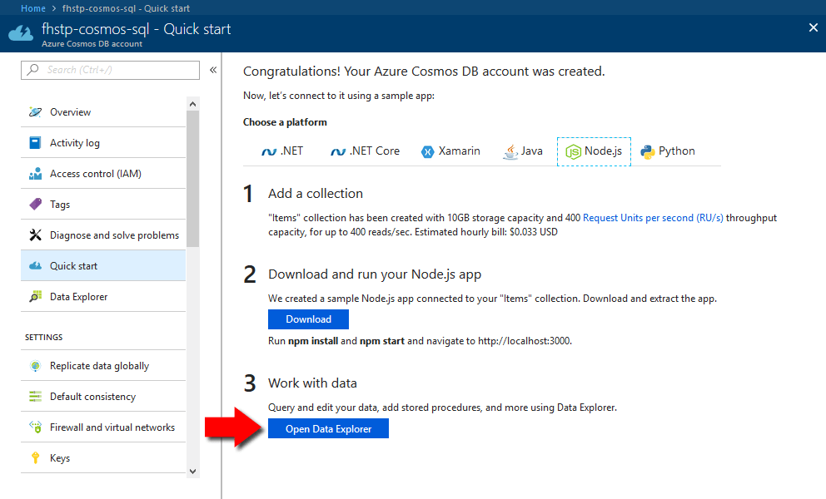This screenshot has height=499, width=826.
Task: Click the Cosmos DB cloud icon in the header
Action: 21,33
